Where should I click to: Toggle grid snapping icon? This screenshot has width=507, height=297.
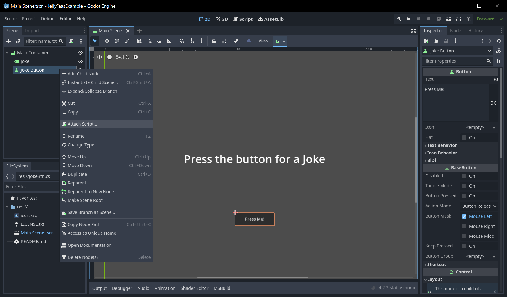[x=192, y=41]
